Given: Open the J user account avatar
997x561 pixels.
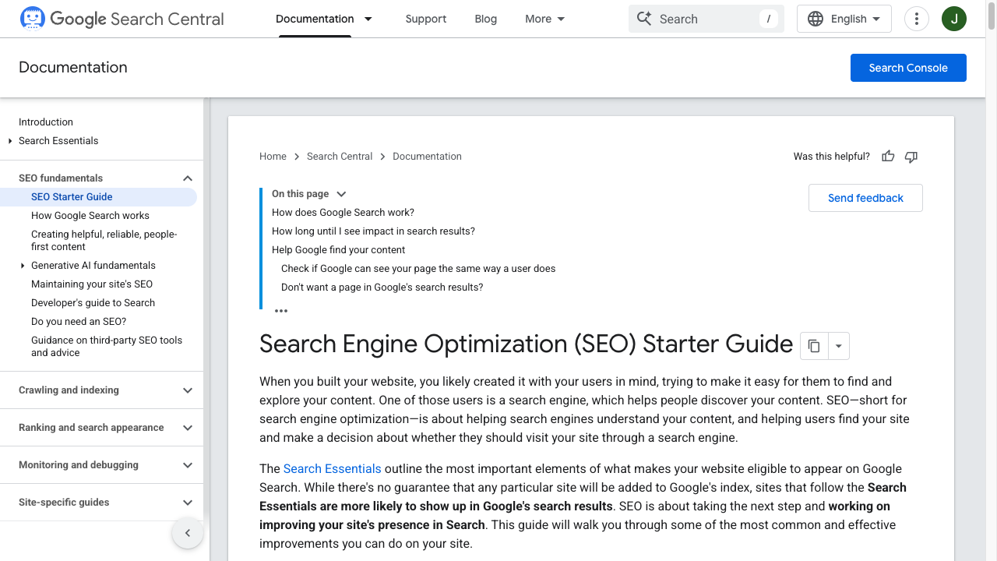Looking at the screenshot, I should tap(954, 19).
